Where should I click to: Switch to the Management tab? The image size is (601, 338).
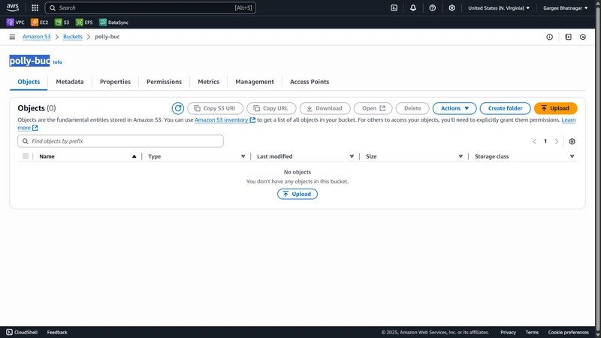[x=255, y=82]
